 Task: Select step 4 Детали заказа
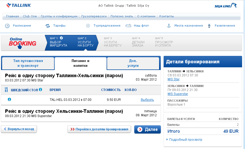(138, 42)
